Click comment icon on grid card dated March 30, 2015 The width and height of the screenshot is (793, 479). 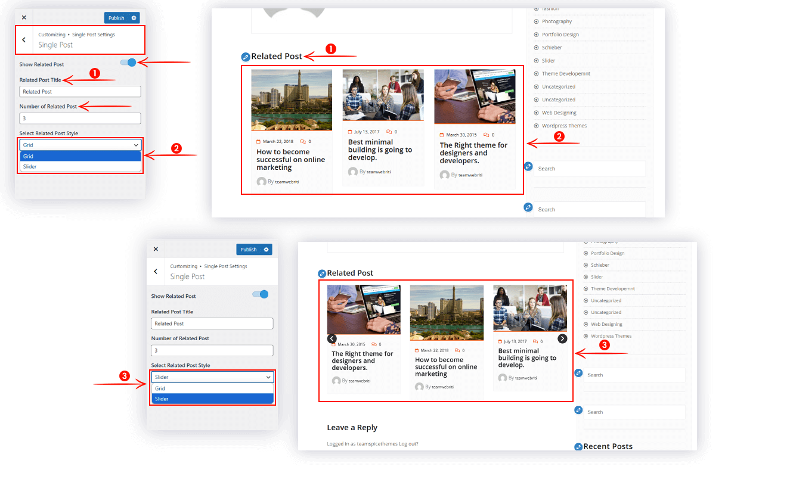tap(487, 135)
